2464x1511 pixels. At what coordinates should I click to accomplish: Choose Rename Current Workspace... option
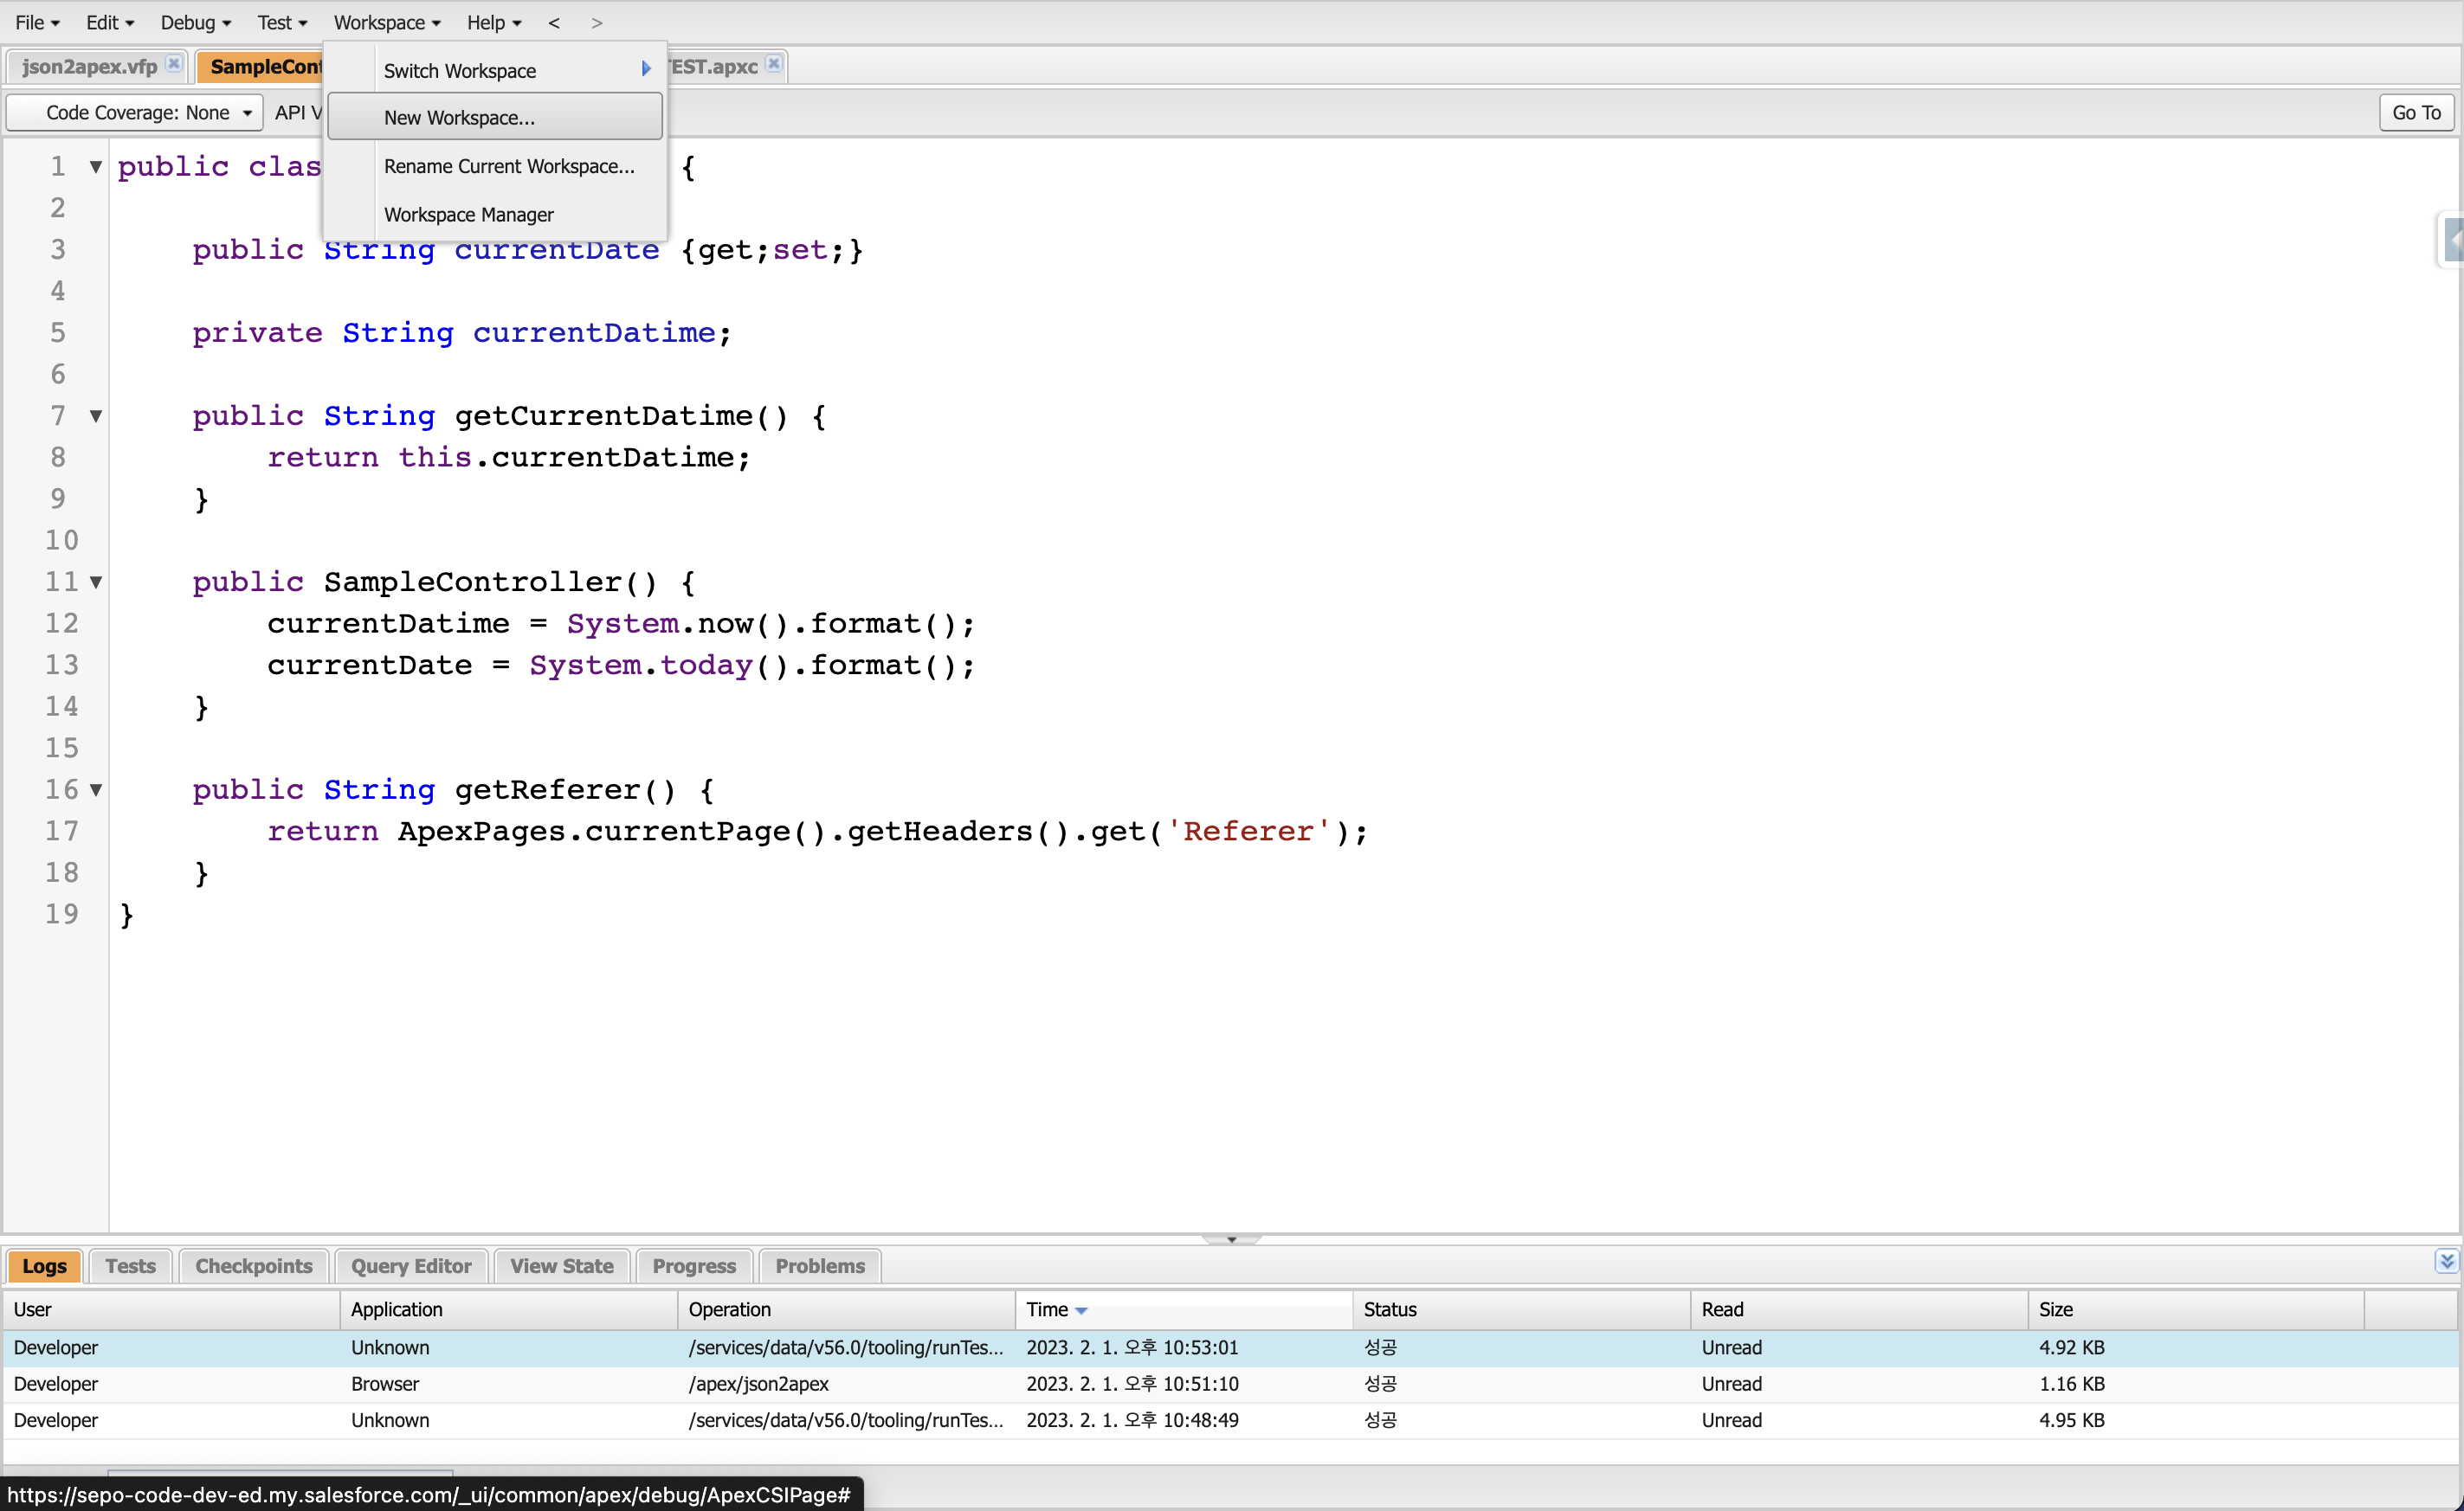point(508,166)
